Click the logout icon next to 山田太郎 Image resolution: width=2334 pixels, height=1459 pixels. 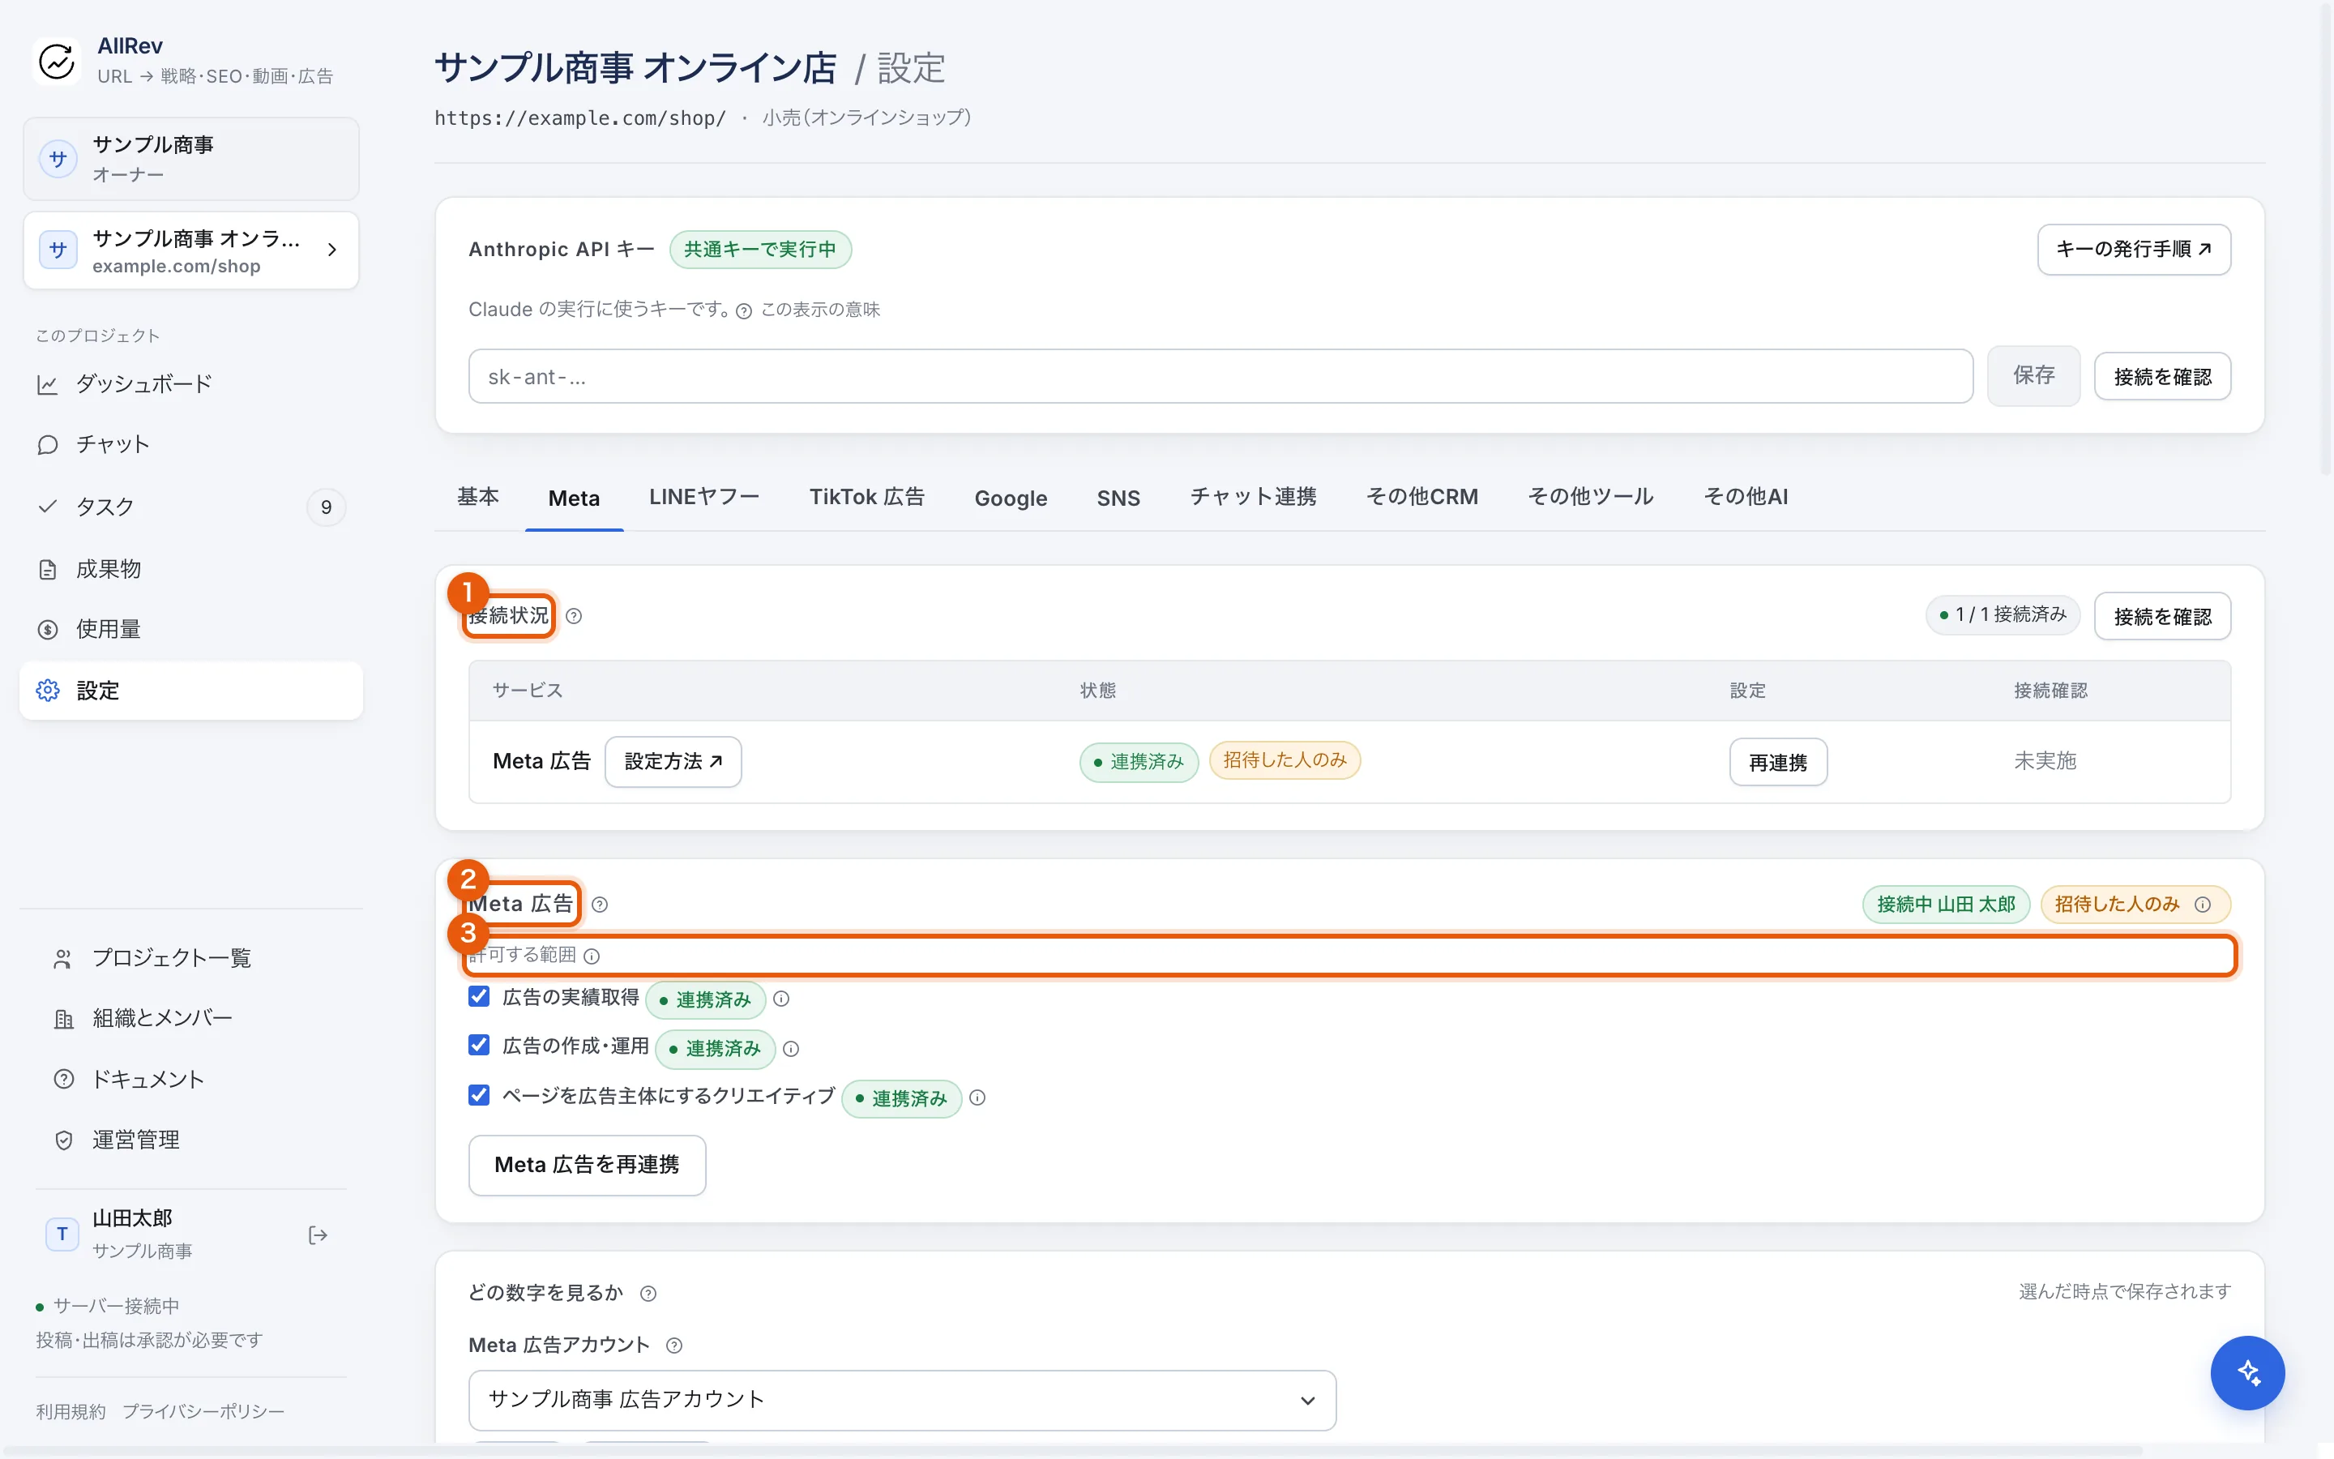(x=318, y=1235)
